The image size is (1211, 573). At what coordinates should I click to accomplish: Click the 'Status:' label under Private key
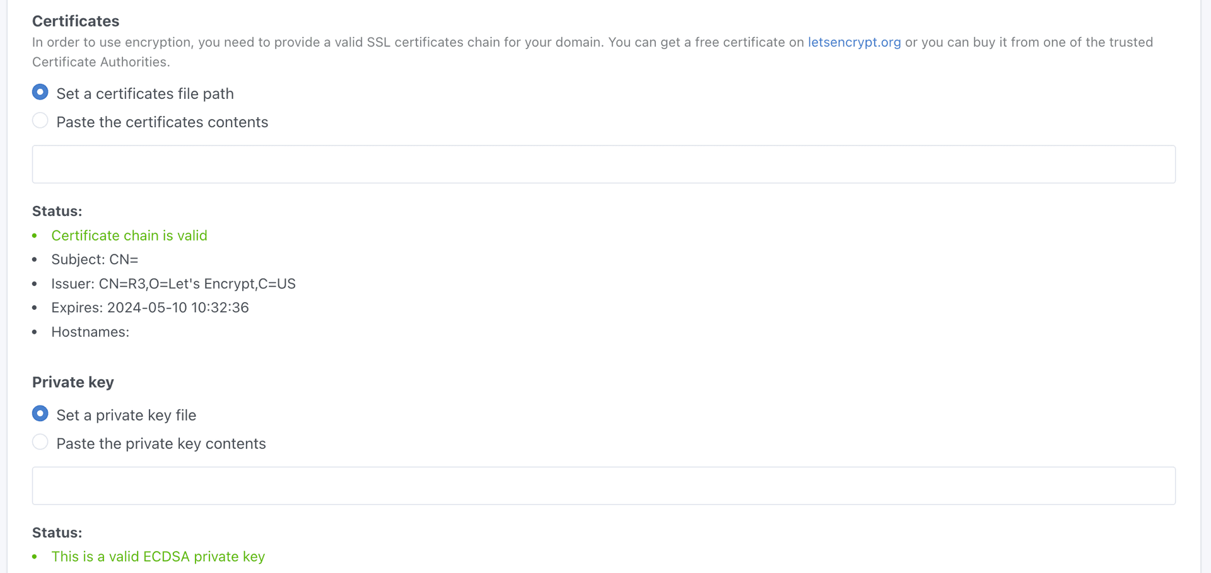coord(57,533)
